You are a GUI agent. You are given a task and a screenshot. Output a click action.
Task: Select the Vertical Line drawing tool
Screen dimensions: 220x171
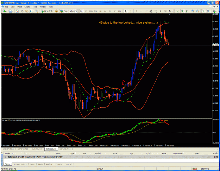pyautogui.click(x=136, y=11)
